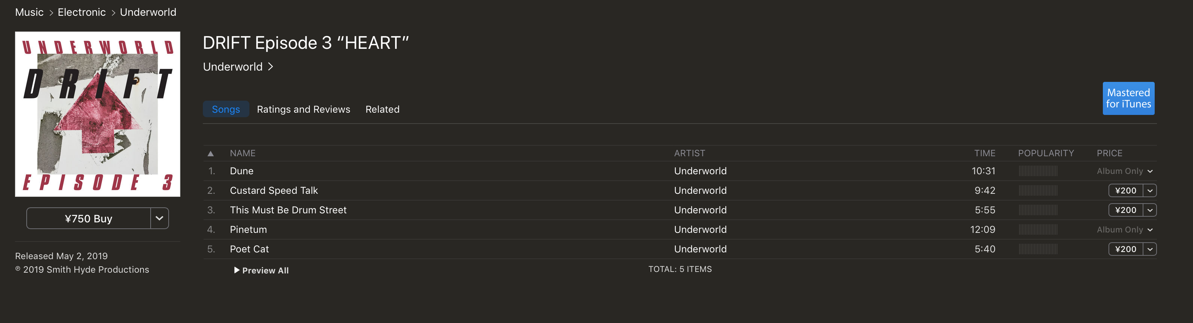Open price dropdown for This Must Be Drum Street
The width and height of the screenshot is (1193, 323).
coord(1150,210)
